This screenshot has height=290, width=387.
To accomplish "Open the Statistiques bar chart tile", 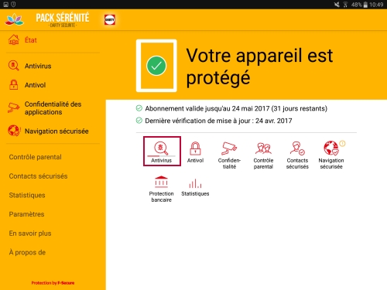I will 195,187.
